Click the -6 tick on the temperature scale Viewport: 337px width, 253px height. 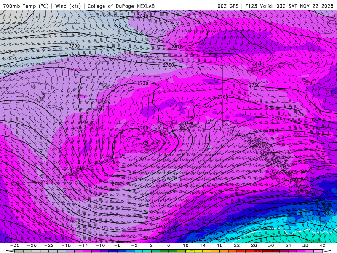pos(117,245)
